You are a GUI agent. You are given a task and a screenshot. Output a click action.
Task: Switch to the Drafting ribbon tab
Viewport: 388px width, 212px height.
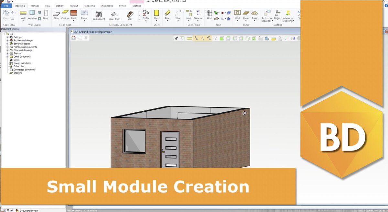[x=137, y=6]
